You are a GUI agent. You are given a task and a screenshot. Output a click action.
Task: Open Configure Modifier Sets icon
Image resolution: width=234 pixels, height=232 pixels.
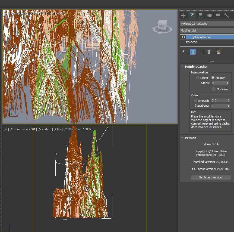pyautogui.click(x=219, y=52)
